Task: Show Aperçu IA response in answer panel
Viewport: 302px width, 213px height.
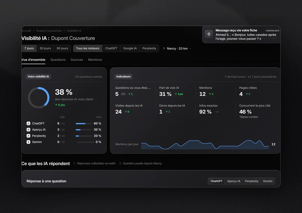Action: pos(234,181)
